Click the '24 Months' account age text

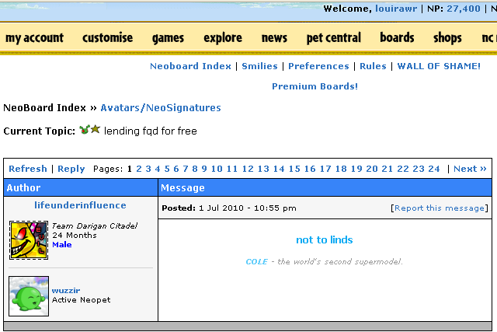(75, 236)
